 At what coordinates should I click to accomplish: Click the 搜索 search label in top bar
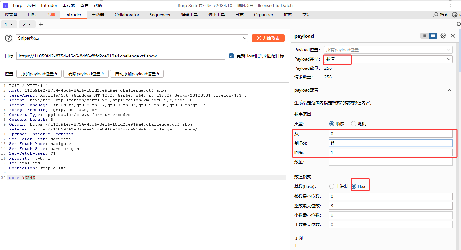coord(444,15)
